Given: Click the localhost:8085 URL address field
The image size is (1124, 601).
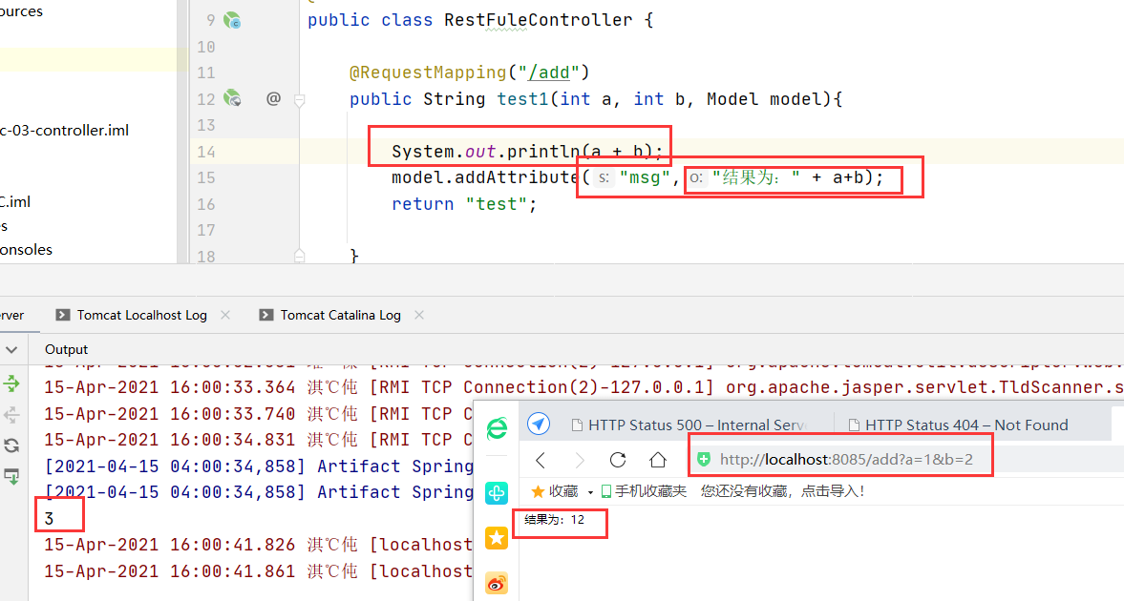Looking at the screenshot, I should pyautogui.click(x=846, y=459).
